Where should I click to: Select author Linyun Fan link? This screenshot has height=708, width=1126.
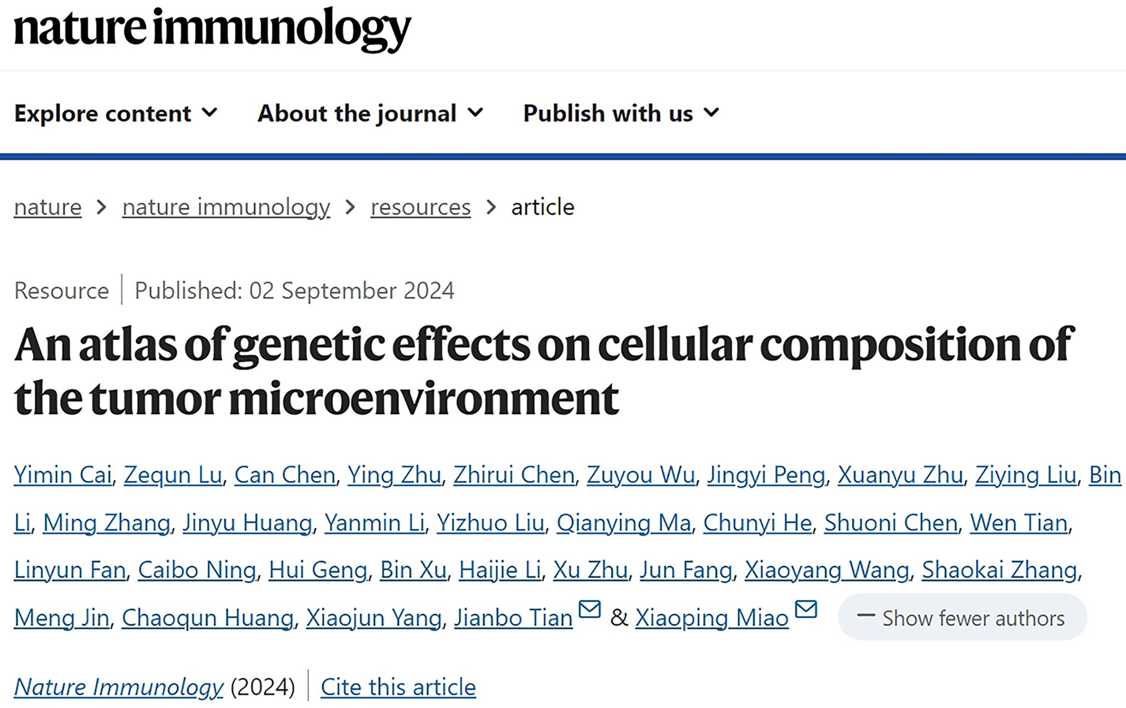pyautogui.click(x=70, y=570)
